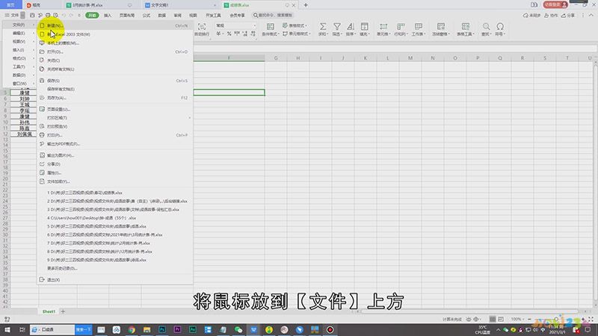The height and width of the screenshot is (336, 598).
Task: Click the 打开(O) folder icon
Action: click(42, 52)
